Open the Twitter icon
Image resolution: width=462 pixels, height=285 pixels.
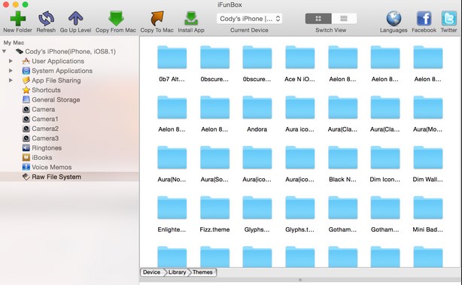tap(448, 19)
